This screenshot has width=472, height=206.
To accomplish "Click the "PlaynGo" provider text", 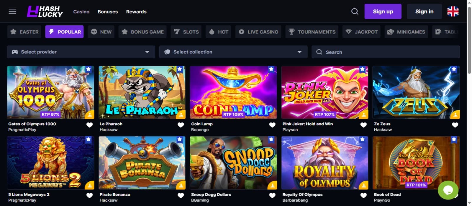I will point(382,200).
